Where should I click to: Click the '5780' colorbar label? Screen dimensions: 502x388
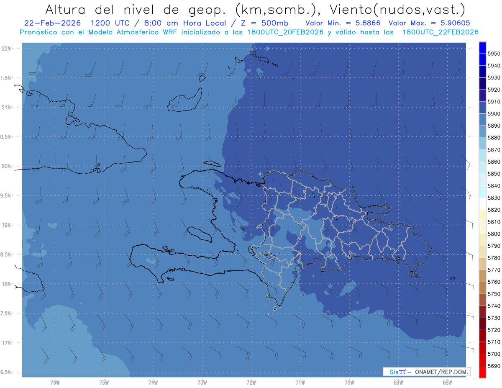[x=494, y=258]
